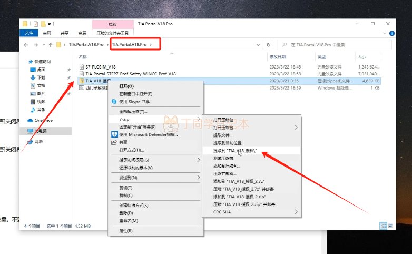Expand the CRC SHA submenu
The image size is (412, 254).
tap(252, 212)
